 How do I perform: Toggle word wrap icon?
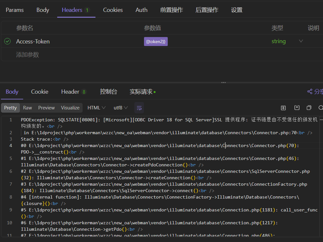click(139, 108)
